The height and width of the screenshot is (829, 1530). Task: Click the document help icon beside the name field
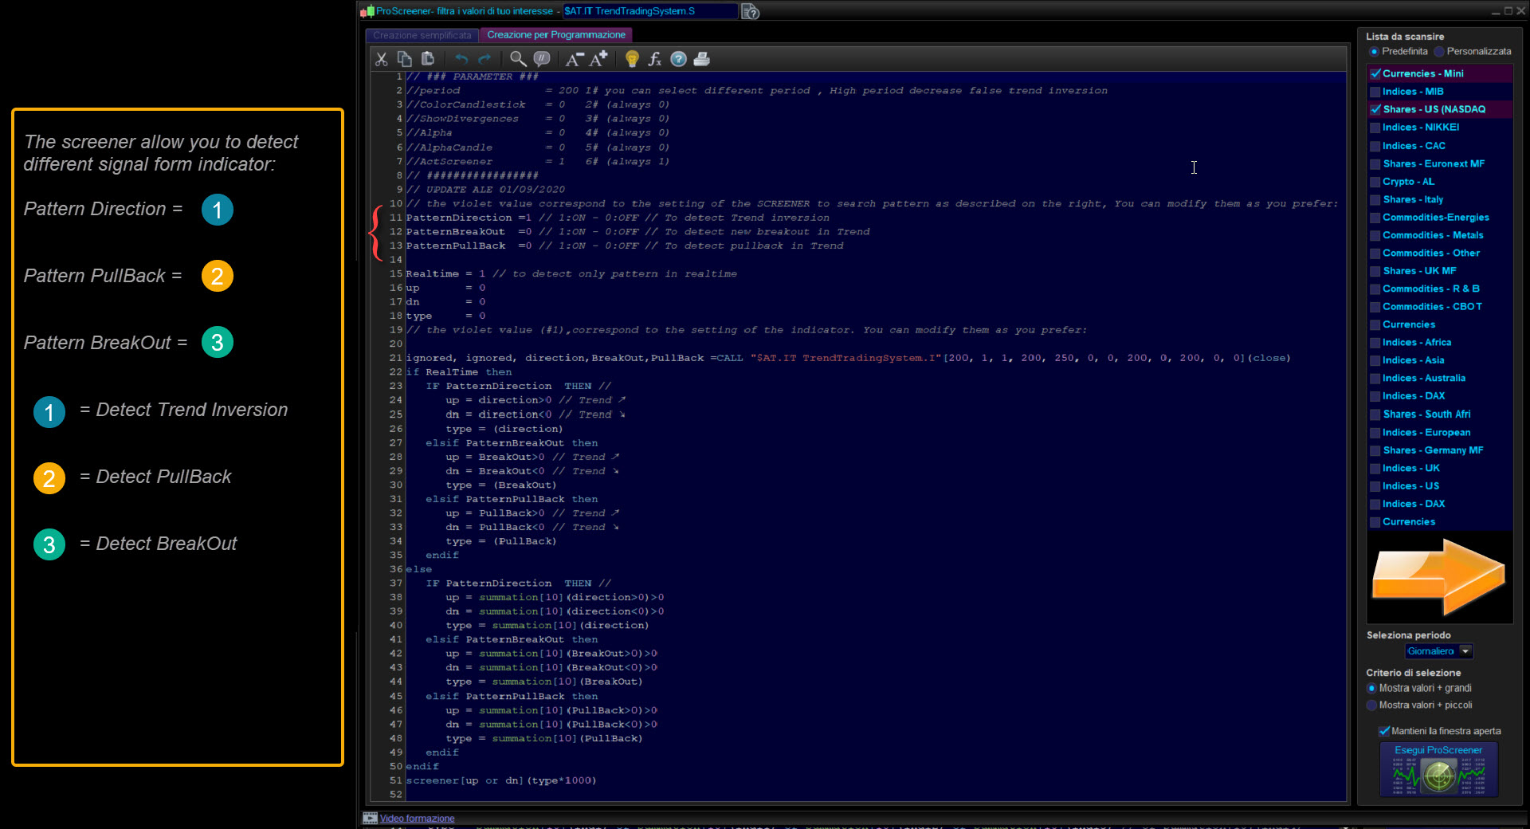point(751,11)
